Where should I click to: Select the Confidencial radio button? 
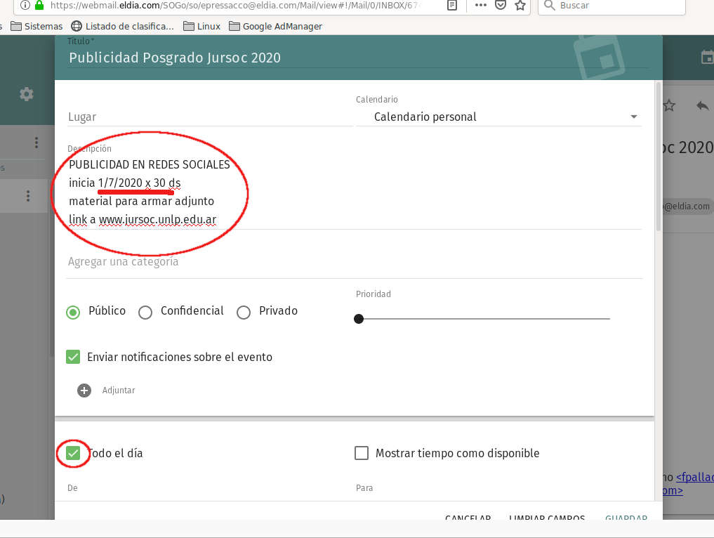click(145, 313)
